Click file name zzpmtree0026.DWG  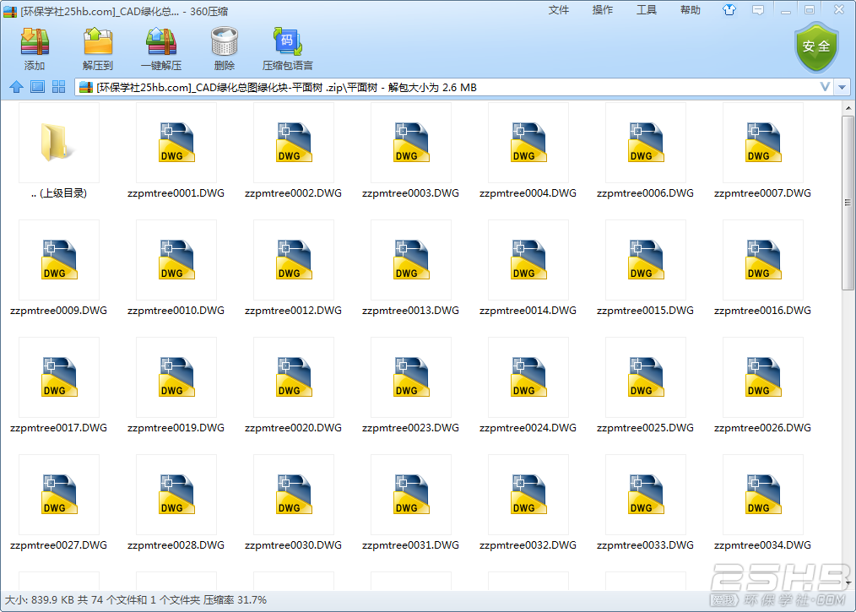[762, 428]
